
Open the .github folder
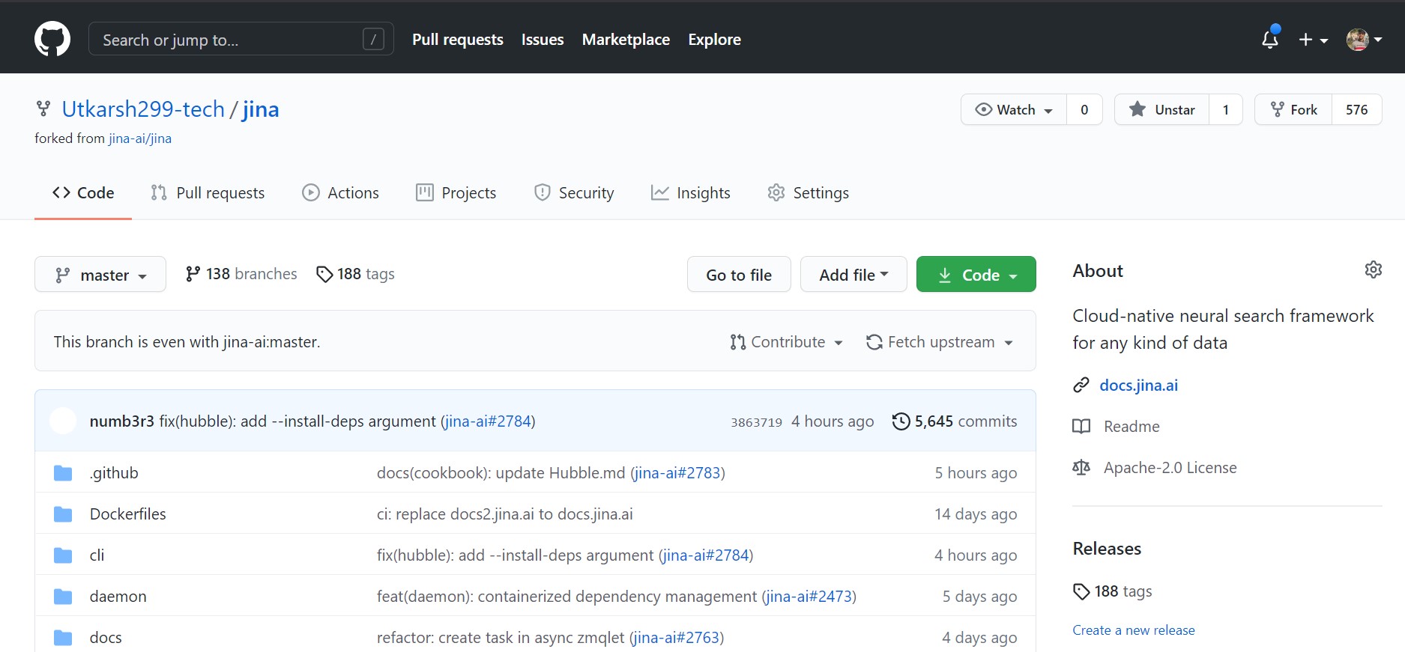[114, 473]
